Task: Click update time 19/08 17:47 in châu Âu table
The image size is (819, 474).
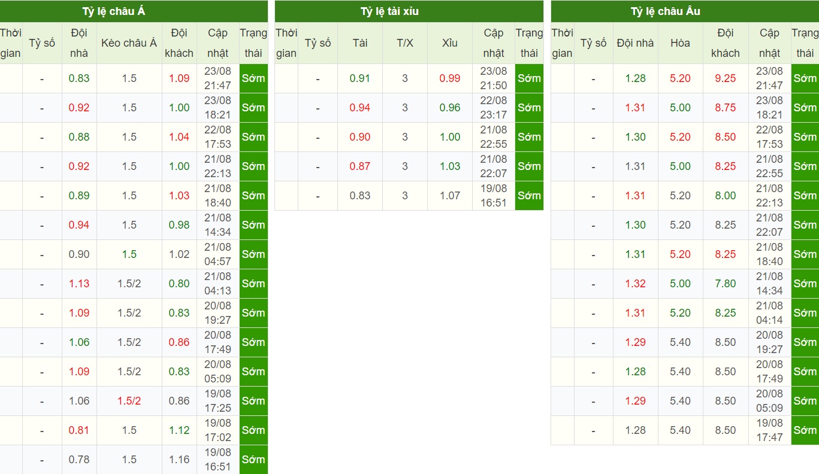Action: (769, 430)
